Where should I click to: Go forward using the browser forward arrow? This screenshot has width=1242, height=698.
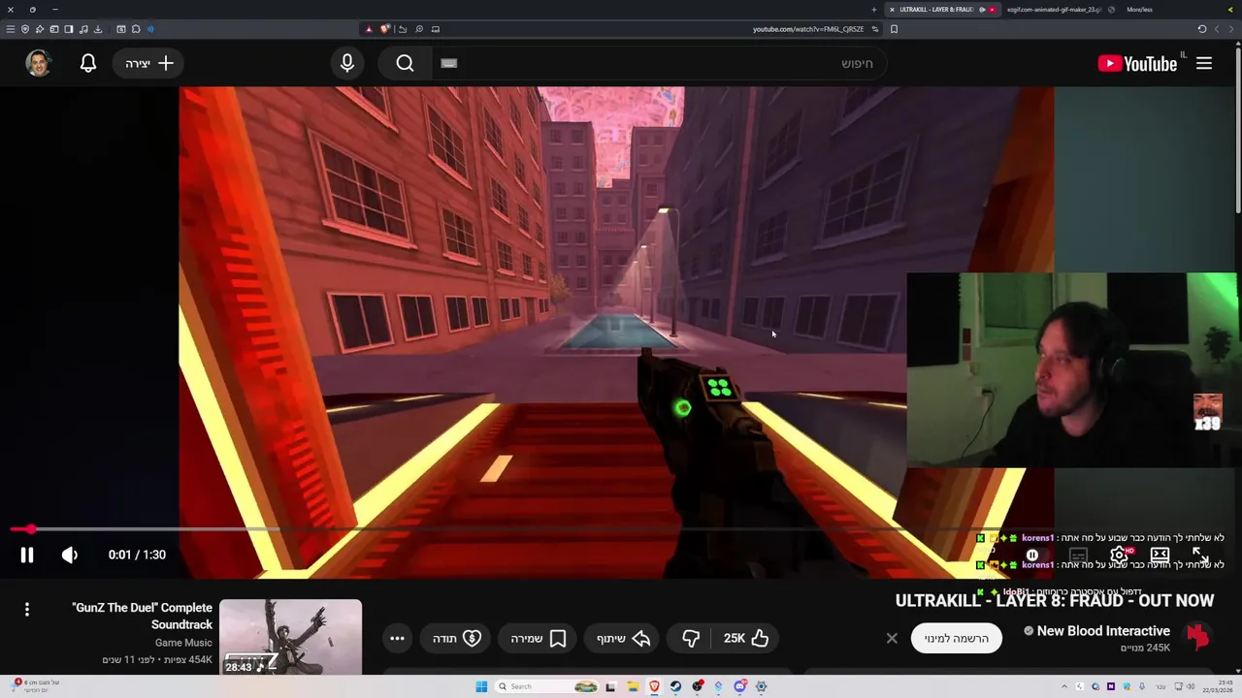coord(1218,29)
